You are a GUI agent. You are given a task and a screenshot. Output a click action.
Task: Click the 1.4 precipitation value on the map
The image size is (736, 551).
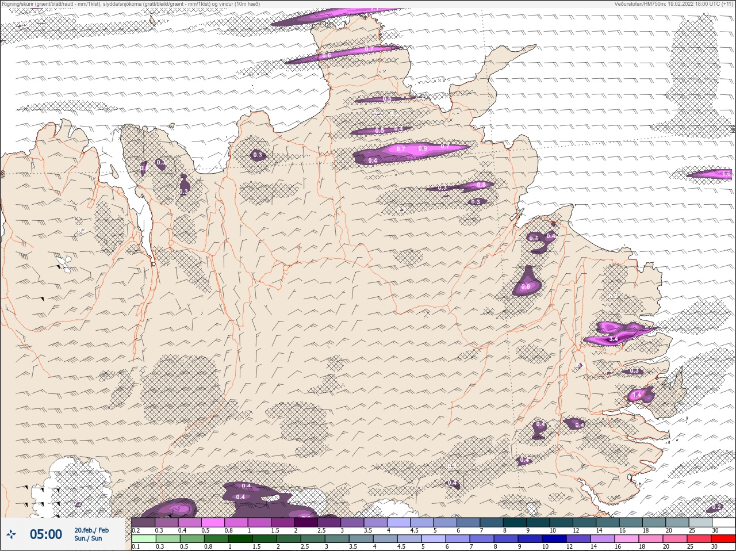point(637,395)
